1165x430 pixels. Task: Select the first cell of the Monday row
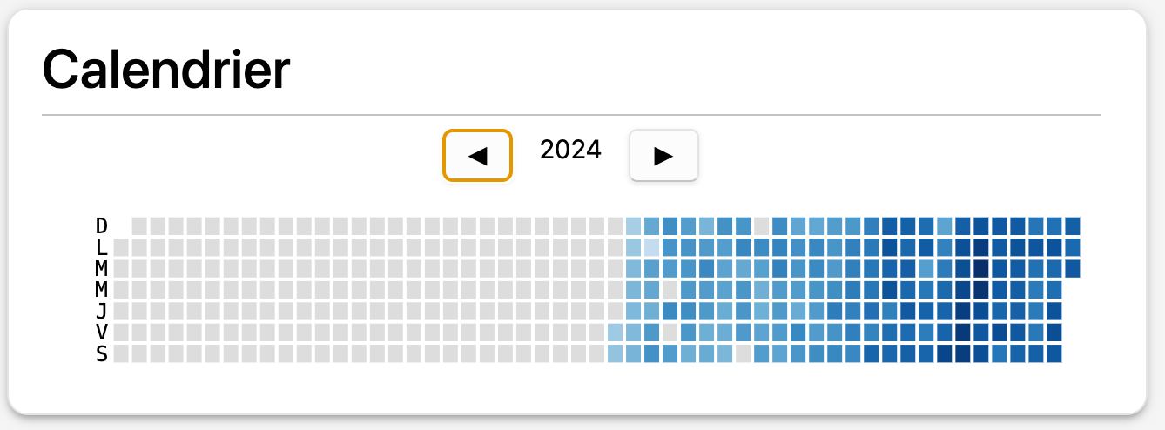pos(121,247)
